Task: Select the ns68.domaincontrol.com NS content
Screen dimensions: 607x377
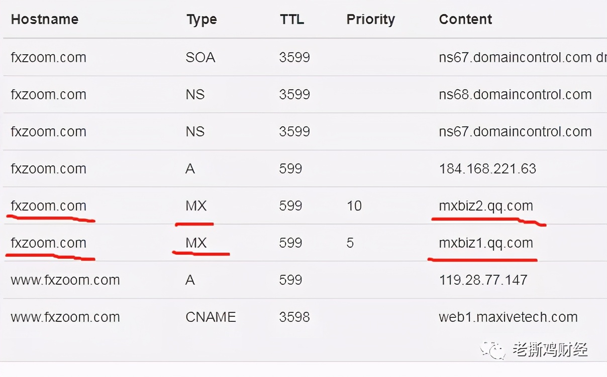Action: pyautogui.click(x=515, y=95)
